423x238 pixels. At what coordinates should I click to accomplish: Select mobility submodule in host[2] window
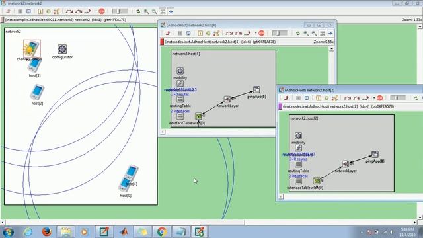tap(298, 136)
